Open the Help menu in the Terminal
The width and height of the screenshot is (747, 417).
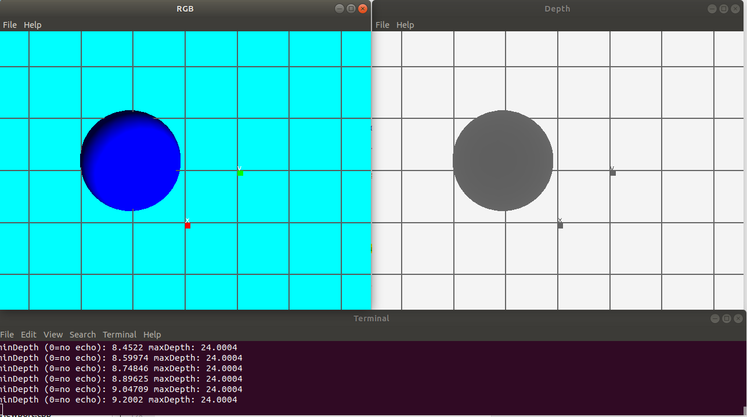click(x=151, y=334)
